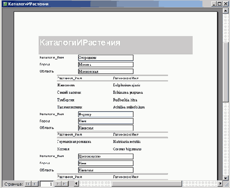This screenshot has height=188, width=230.
Task: Click the vertical scrollbar thumb
Action: click(x=225, y=72)
